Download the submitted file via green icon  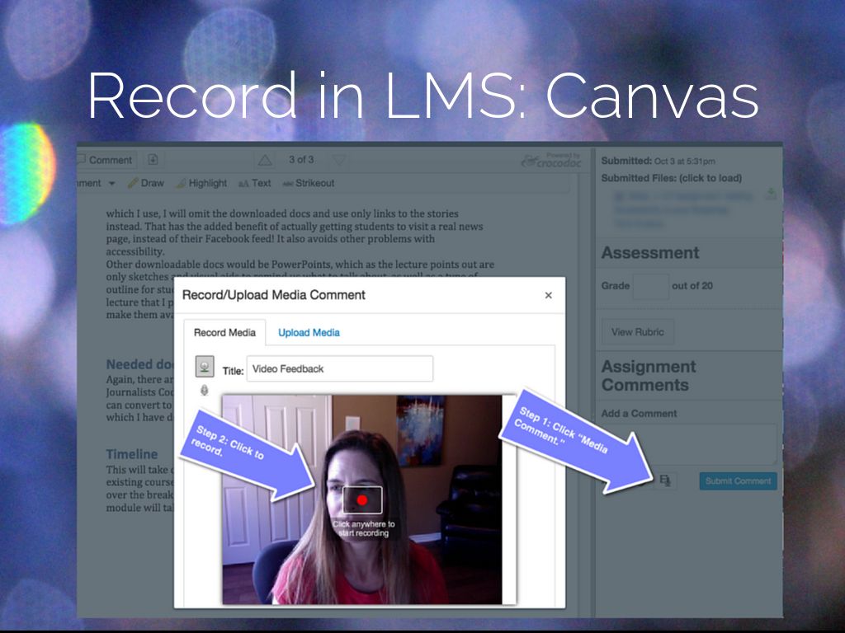771,195
